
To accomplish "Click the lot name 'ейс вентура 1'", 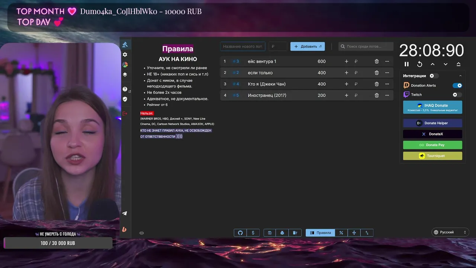I will [x=262, y=61].
